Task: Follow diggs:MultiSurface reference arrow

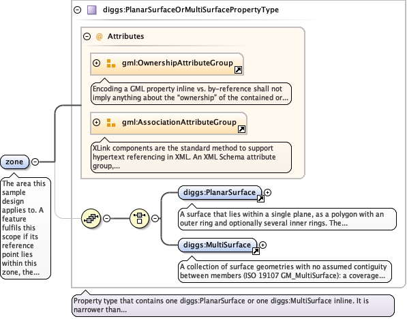Action: click(256, 251)
